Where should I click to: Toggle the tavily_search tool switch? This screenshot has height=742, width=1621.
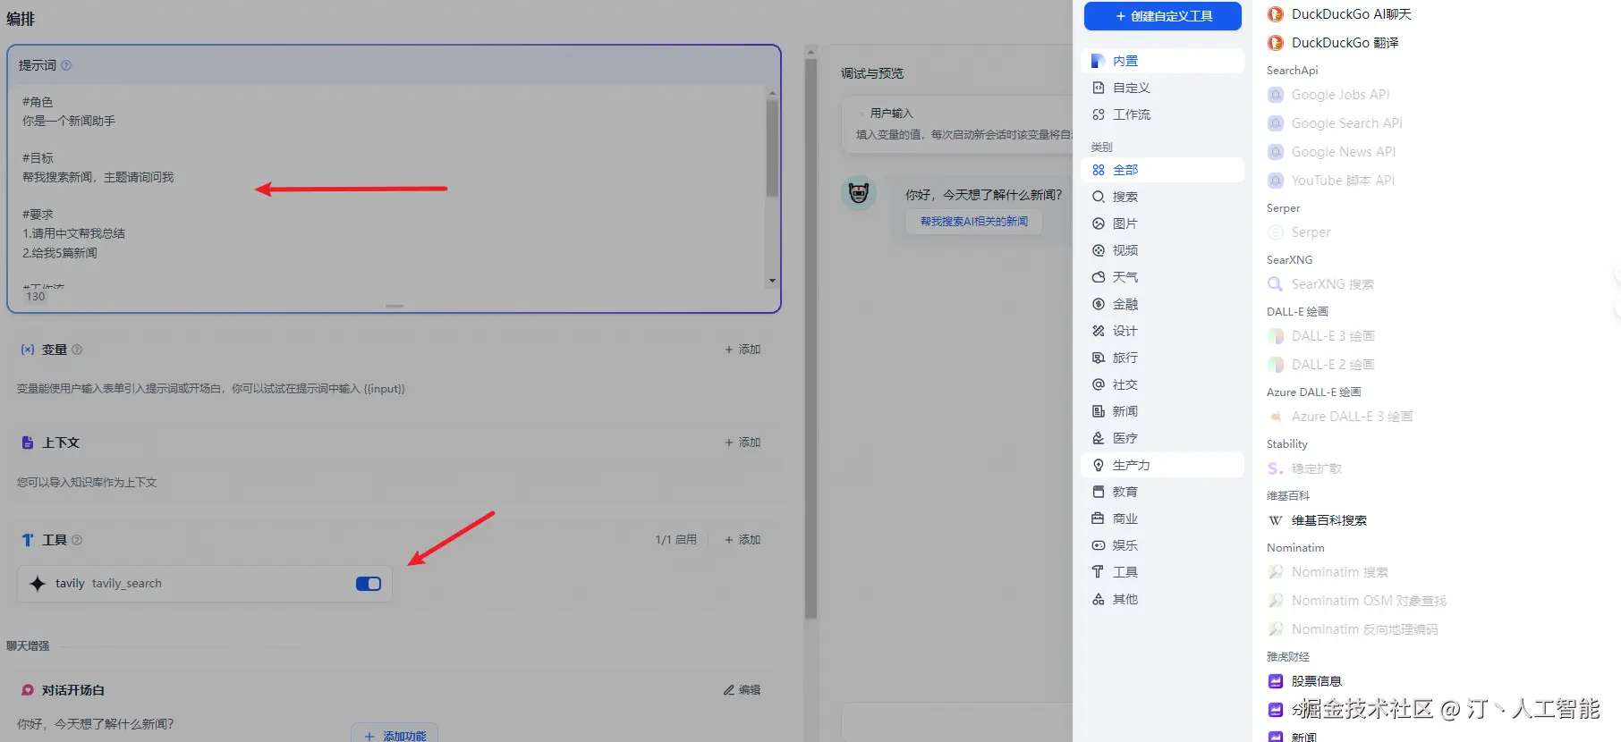[x=369, y=584]
